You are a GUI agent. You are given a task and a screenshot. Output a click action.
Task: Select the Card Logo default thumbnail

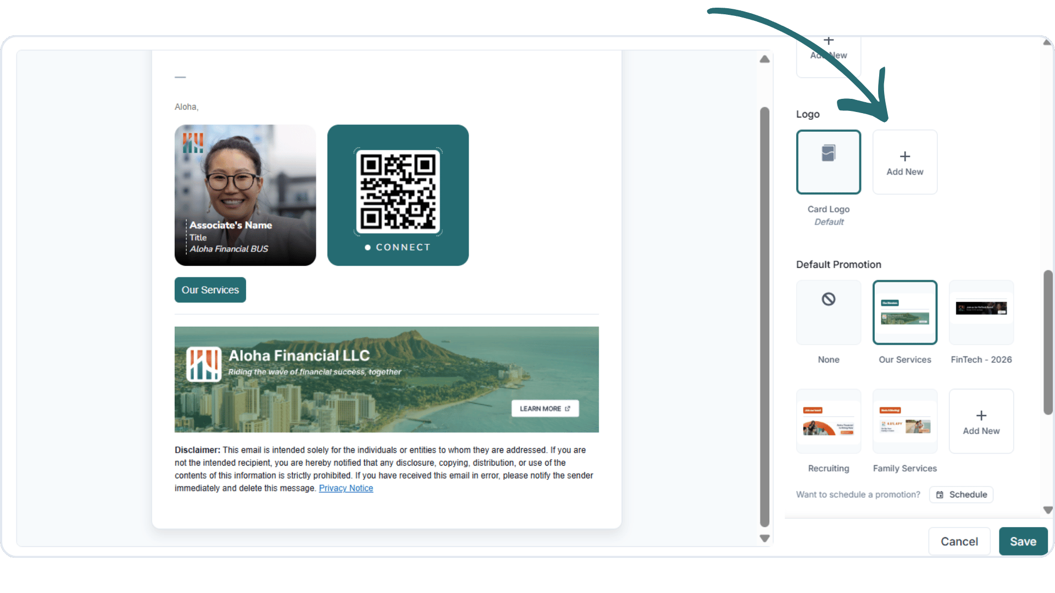pyautogui.click(x=828, y=162)
